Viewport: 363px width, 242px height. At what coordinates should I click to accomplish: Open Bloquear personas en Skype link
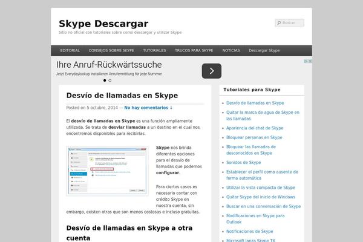coord(254,137)
